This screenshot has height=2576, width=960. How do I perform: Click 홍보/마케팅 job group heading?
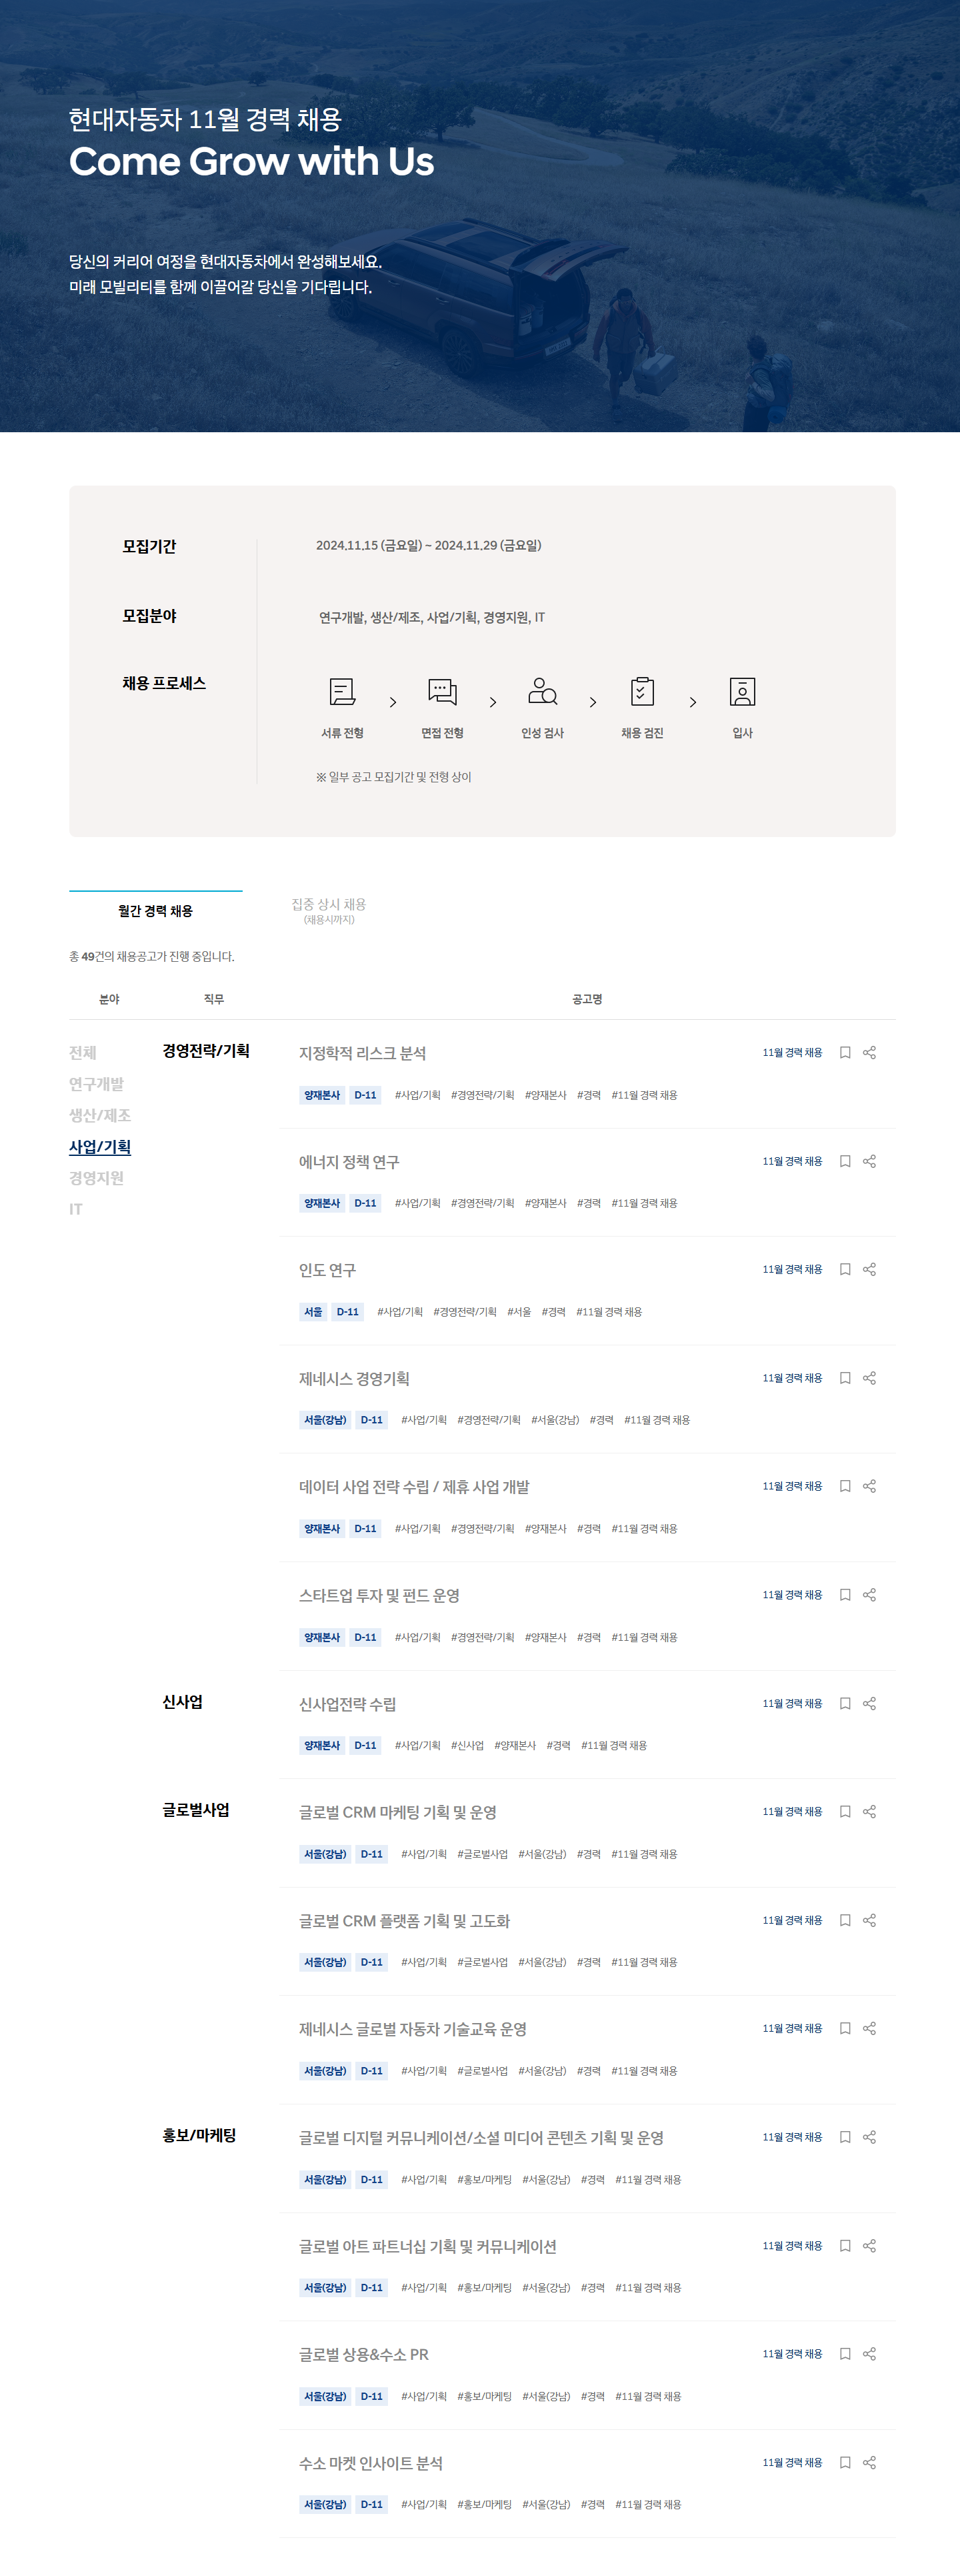(199, 2135)
